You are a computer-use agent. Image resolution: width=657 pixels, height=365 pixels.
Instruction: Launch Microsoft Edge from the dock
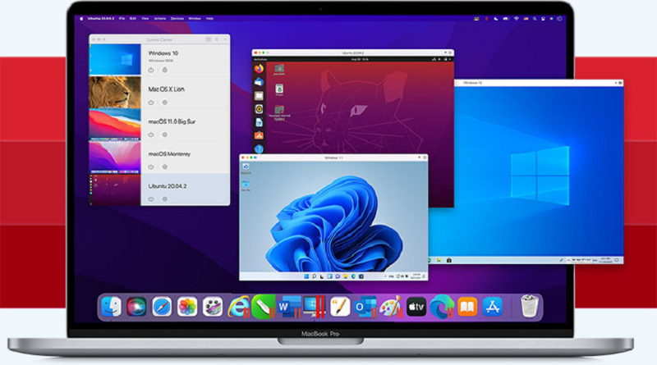tap(442, 307)
